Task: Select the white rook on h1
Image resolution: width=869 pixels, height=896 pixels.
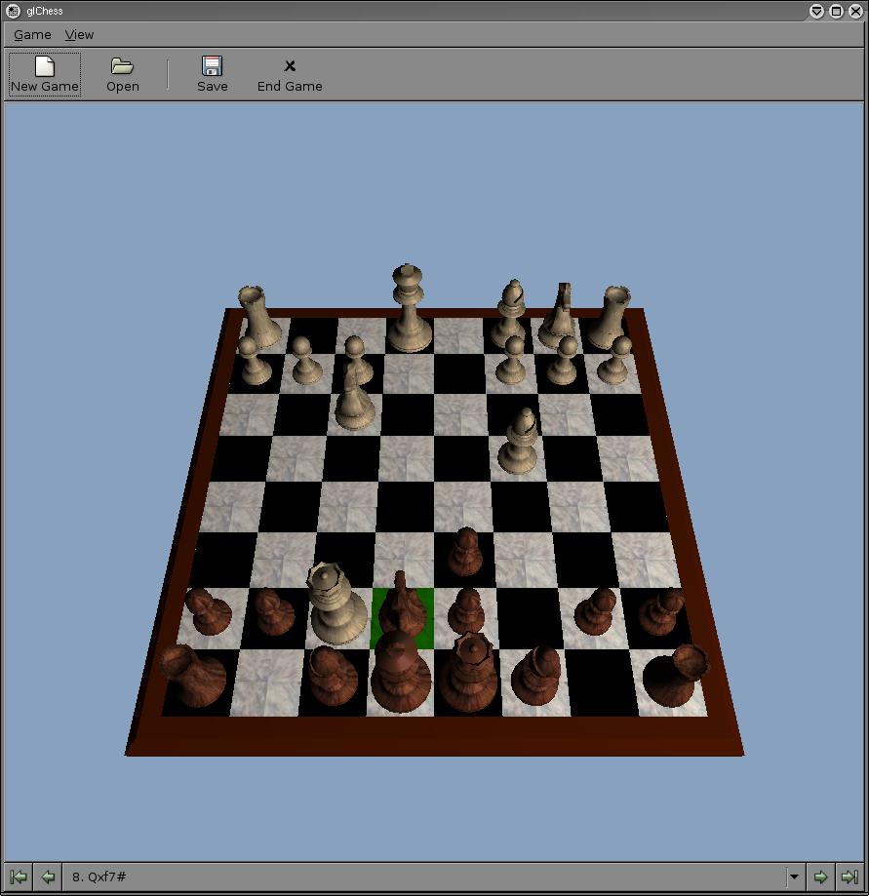Action: pyautogui.click(x=260, y=317)
